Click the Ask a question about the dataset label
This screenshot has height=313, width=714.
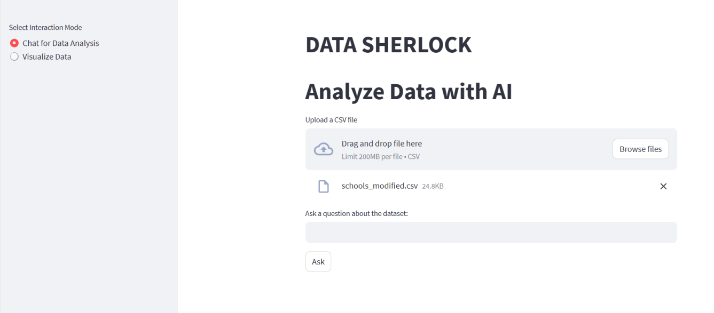356,213
